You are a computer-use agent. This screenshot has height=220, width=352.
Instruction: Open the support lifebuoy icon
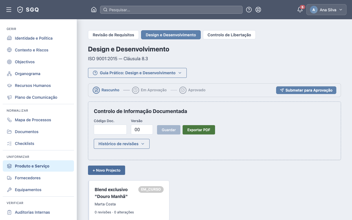click(x=258, y=10)
